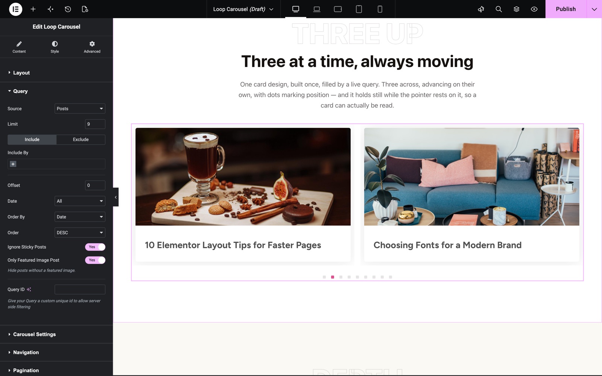The height and width of the screenshot is (376, 602).
Task: Open the Publish options arrow
Action: click(594, 9)
